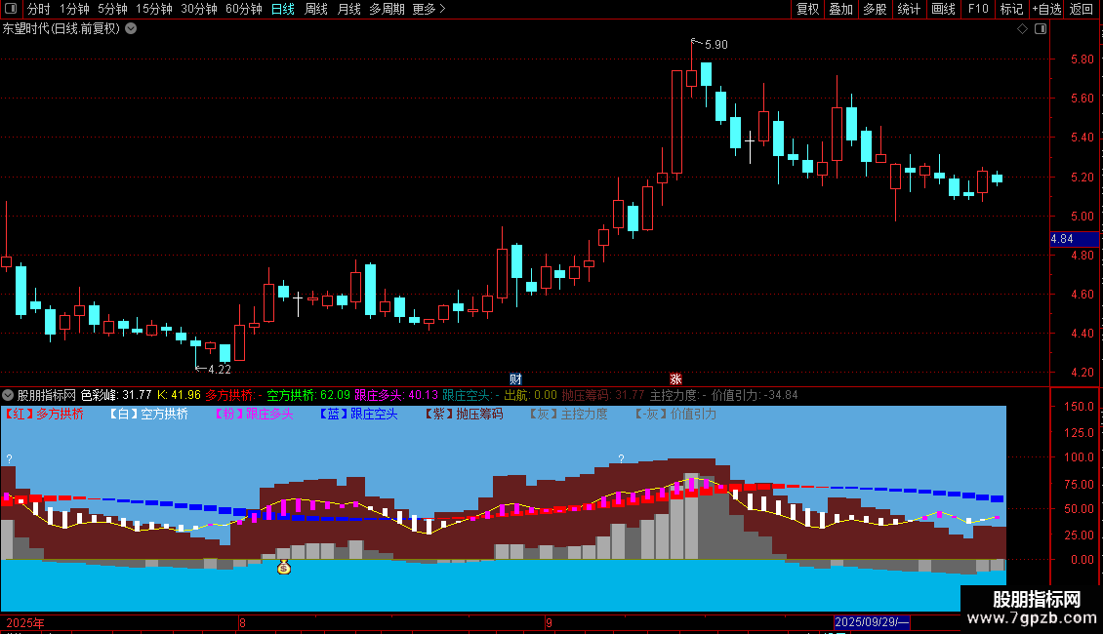The height and width of the screenshot is (634, 1103).
Task: Click the 【-灰】价值引力 legend label
Action: (x=674, y=414)
